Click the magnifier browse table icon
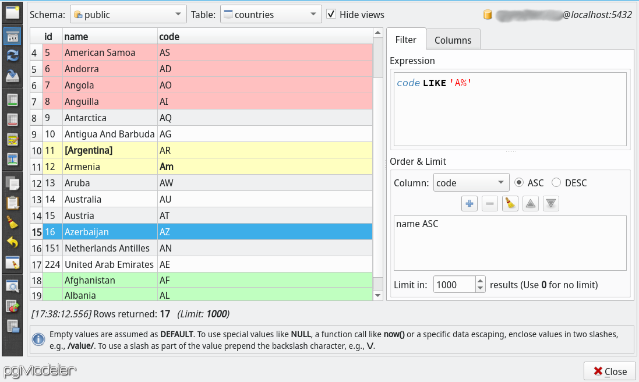The image size is (639, 382). pyautogui.click(x=12, y=286)
